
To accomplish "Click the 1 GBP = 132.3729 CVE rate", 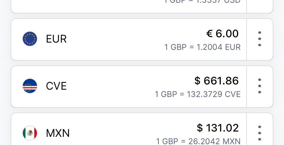I will (198, 94).
